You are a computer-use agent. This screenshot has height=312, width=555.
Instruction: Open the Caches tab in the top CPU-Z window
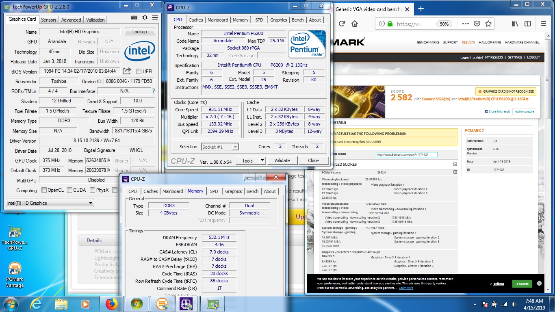pyautogui.click(x=195, y=19)
